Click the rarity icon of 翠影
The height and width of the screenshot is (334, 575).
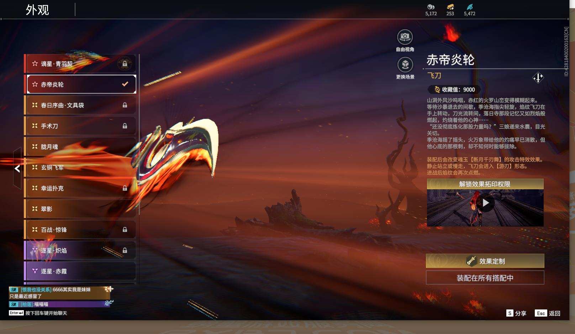pyautogui.click(x=35, y=209)
